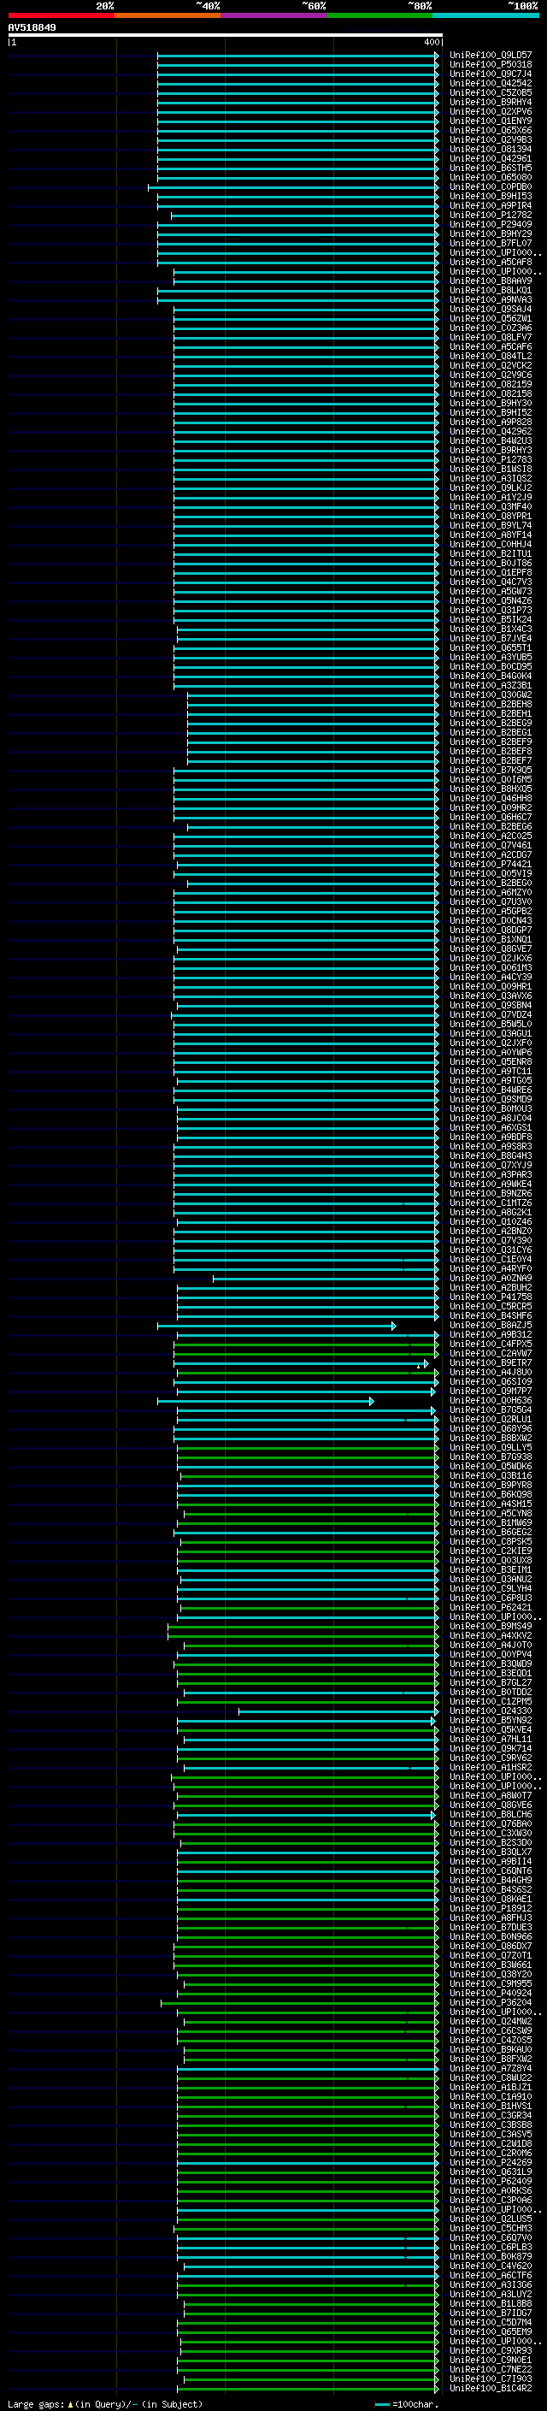The width and height of the screenshot is (547, 2411).
Task: Select label UniRef100_B1C4R2
Action: 490,2389
